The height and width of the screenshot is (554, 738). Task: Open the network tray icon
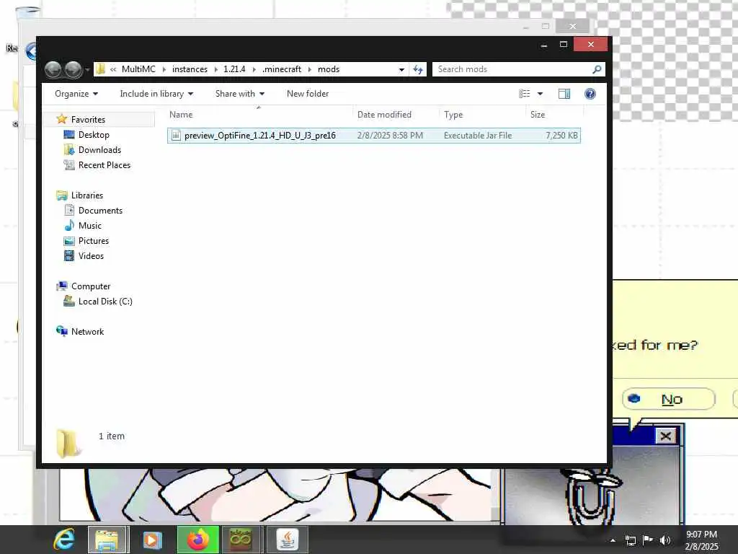(x=630, y=540)
